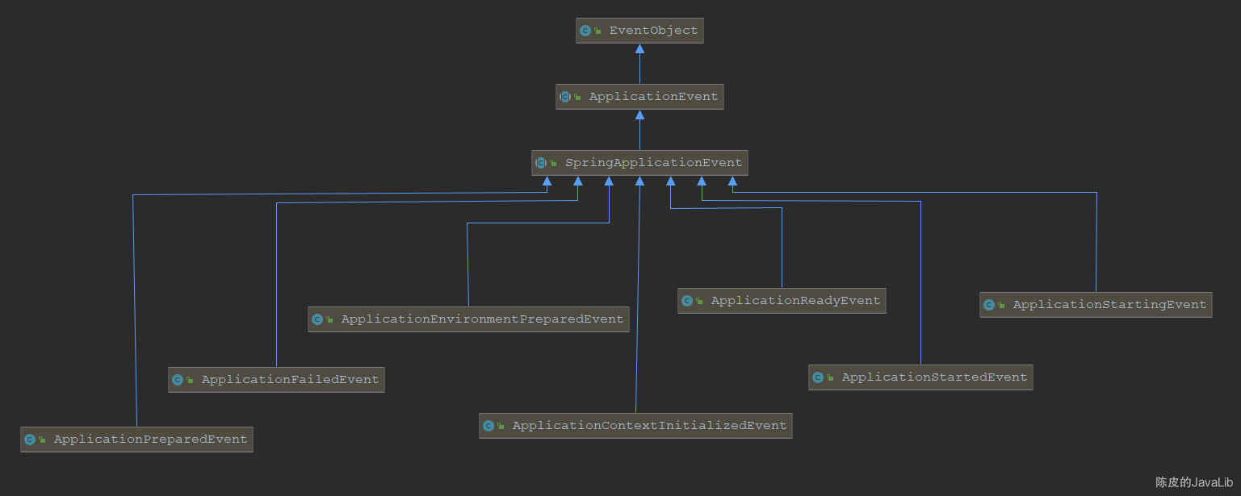Screen dimensions: 1241x496
Task: Select the ApplicationFailedEvent node label
Action: tap(290, 380)
